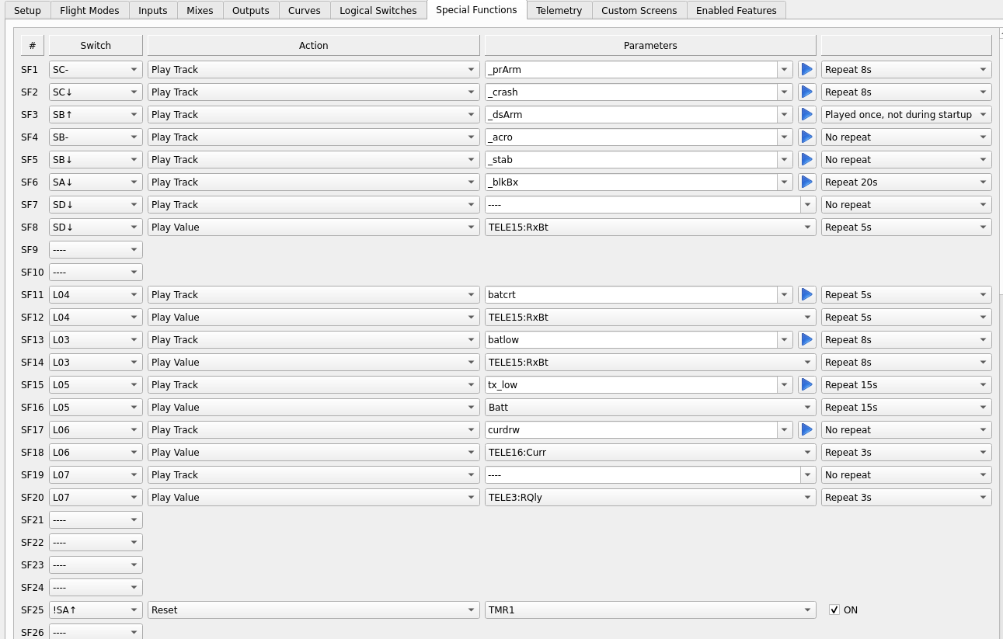Open SF20 parameter dropdown TELE3:RQly

point(650,498)
